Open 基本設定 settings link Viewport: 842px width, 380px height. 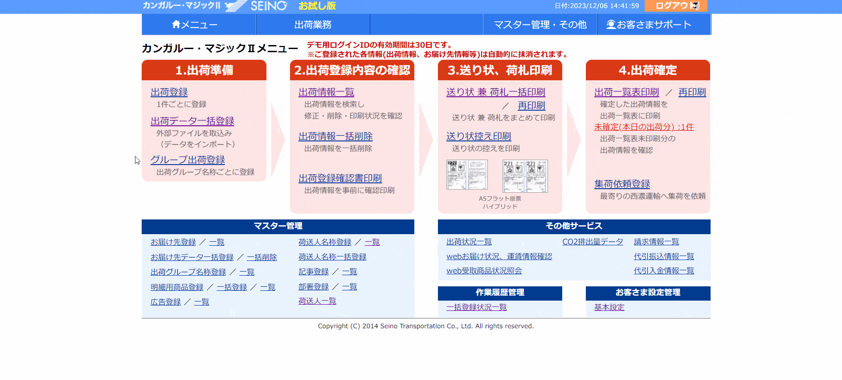(x=609, y=307)
